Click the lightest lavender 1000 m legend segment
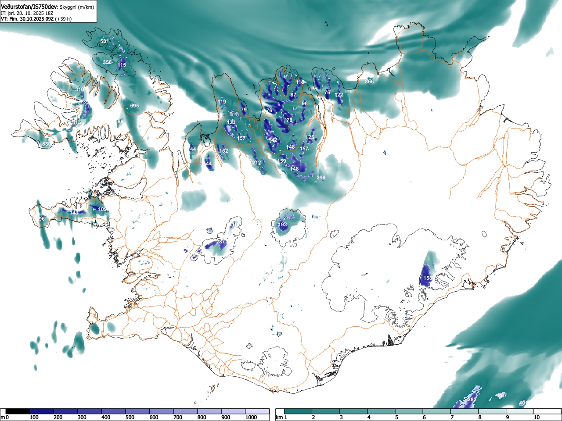This screenshot has height=421, width=562. point(257,411)
